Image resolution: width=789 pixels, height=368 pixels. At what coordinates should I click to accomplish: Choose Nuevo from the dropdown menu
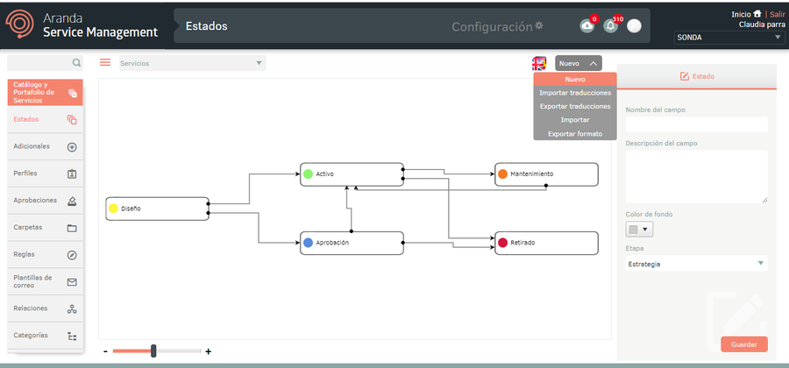click(574, 80)
